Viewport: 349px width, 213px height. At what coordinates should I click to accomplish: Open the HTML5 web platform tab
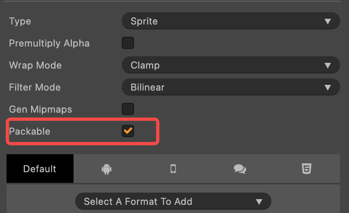tap(306, 169)
